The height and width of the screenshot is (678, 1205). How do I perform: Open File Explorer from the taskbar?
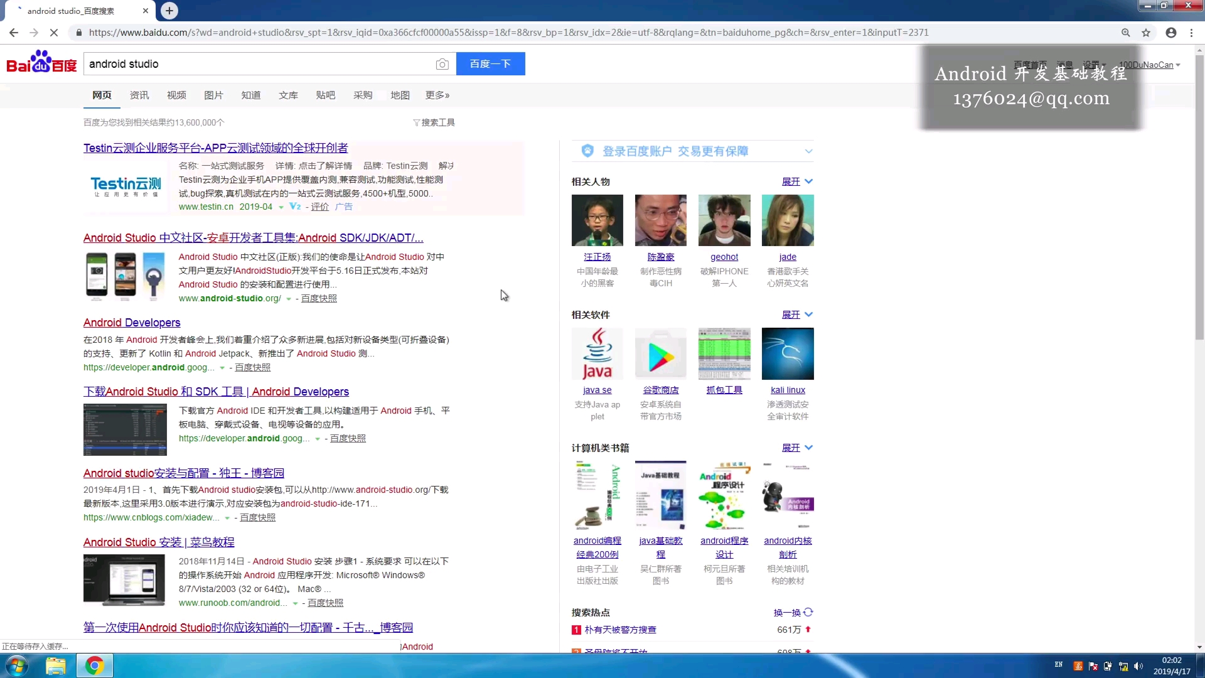(56, 665)
